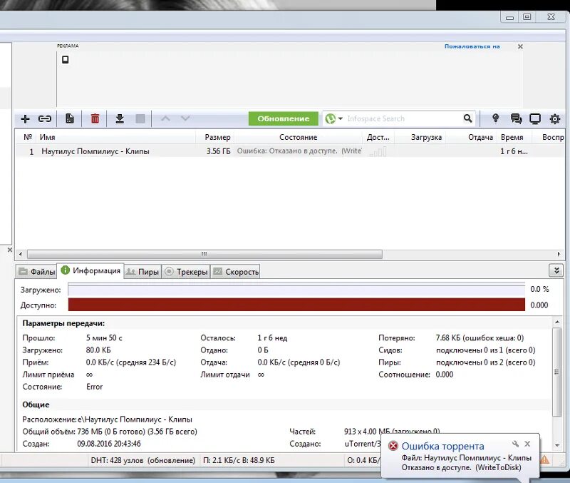
Task: Switch to the Трекеры tab
Action: (186, 272)
